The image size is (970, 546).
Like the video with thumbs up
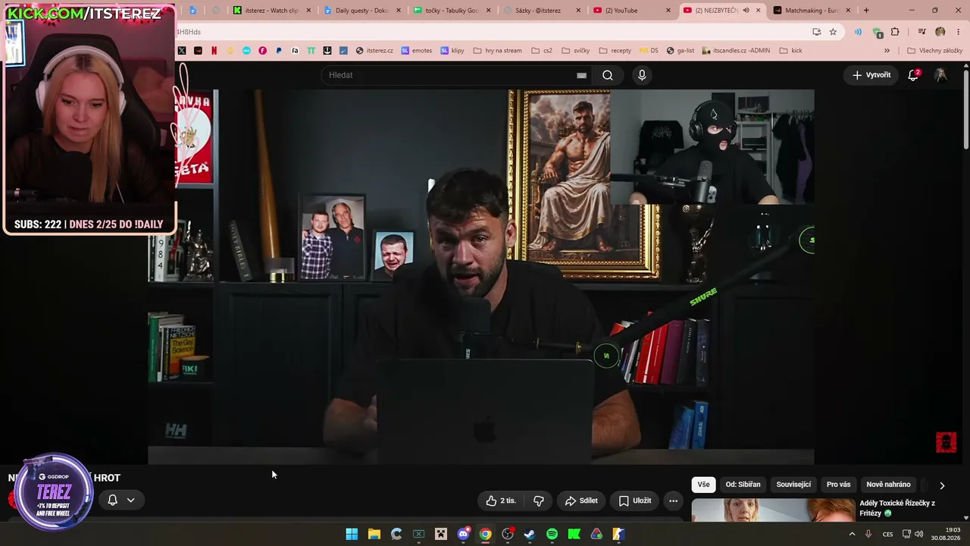pos(502,500)
